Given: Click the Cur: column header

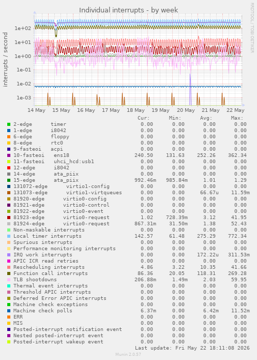Looking at the screenshot, I should (144, 118).
